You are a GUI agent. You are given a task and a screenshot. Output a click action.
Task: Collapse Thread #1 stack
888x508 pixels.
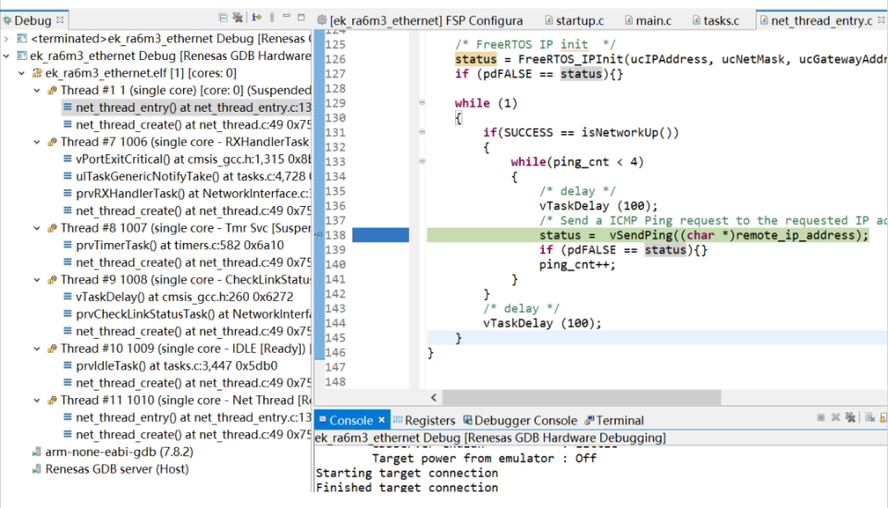[37, 91]
